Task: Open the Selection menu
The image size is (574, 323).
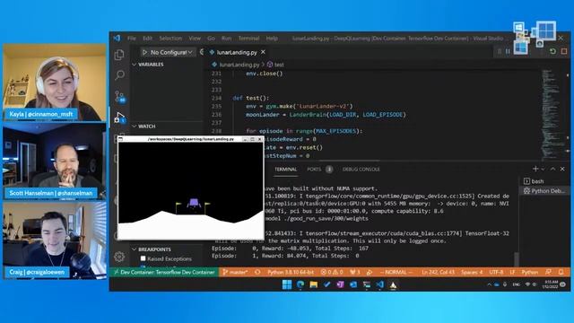Action: (170, 38)
